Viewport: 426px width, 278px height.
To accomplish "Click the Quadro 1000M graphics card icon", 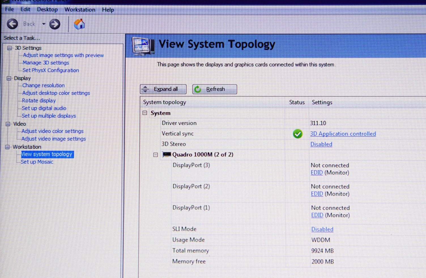I will tap(167, 155).
